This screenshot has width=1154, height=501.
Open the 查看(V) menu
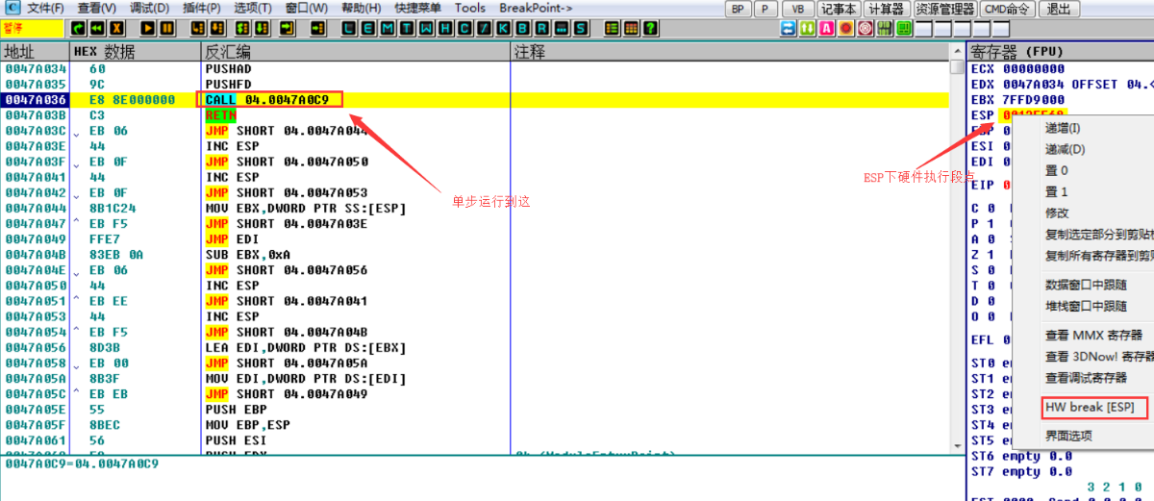coord(97,8)
